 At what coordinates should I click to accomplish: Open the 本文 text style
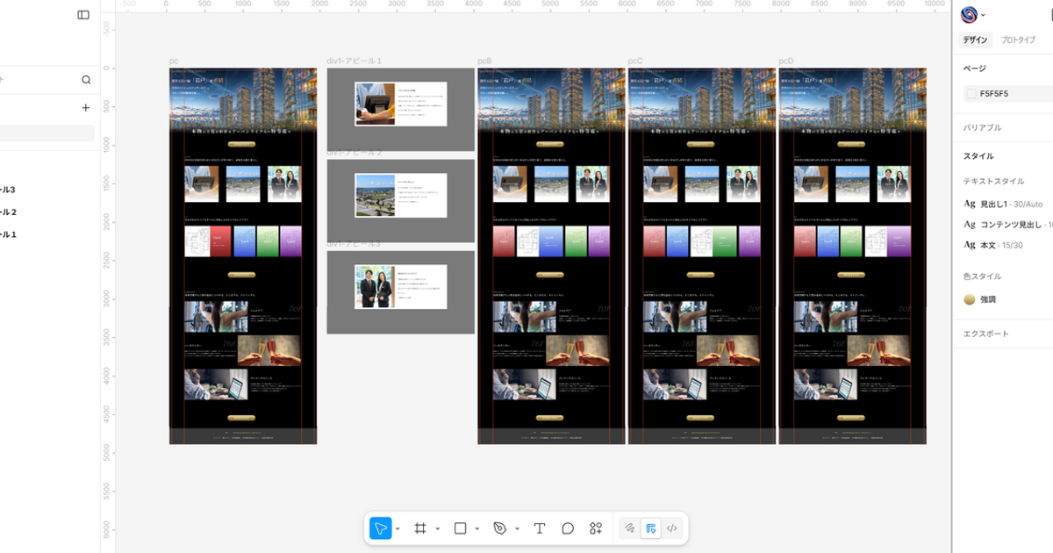pyautogui.click(x=988, y=245)
